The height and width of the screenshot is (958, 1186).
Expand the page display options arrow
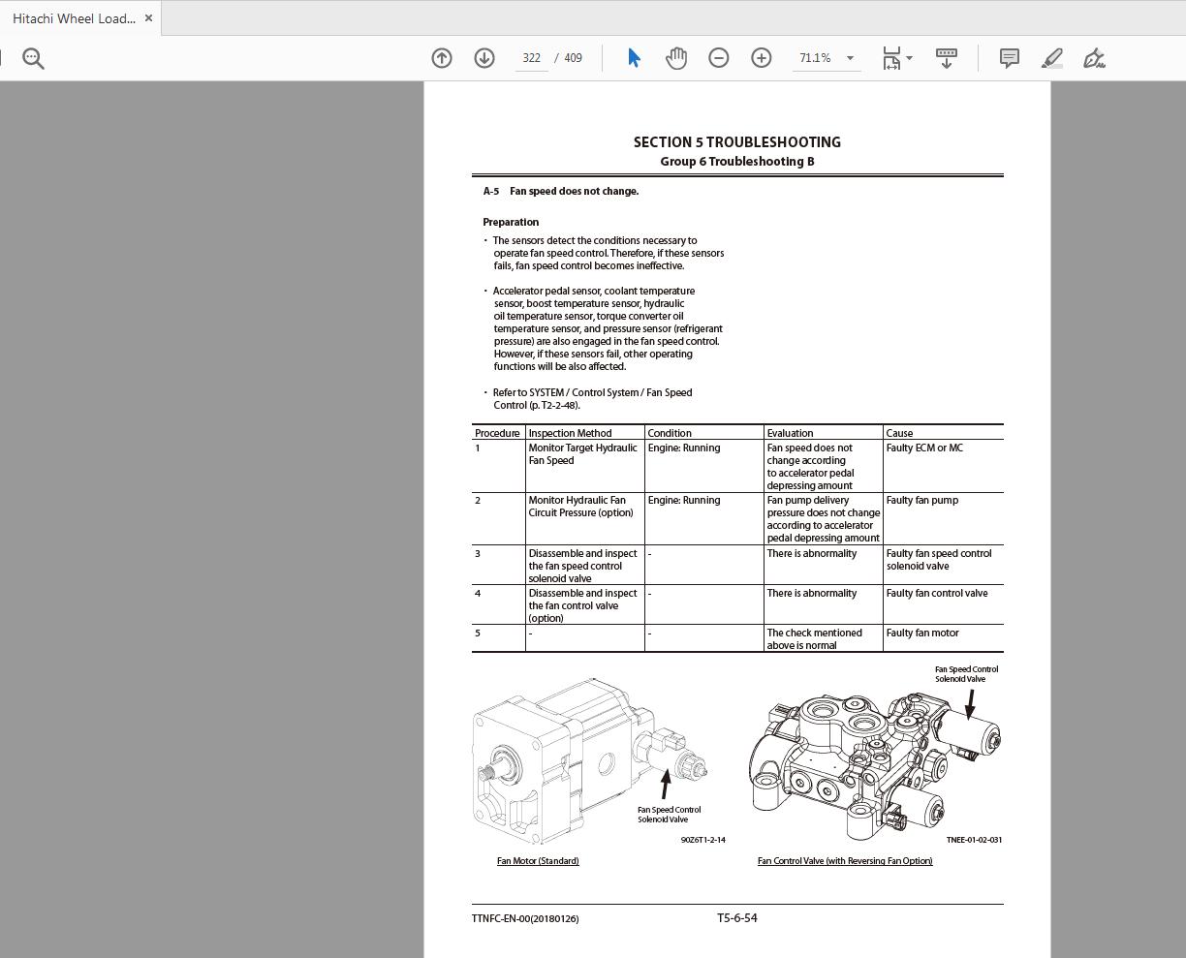tap(909, 58)
